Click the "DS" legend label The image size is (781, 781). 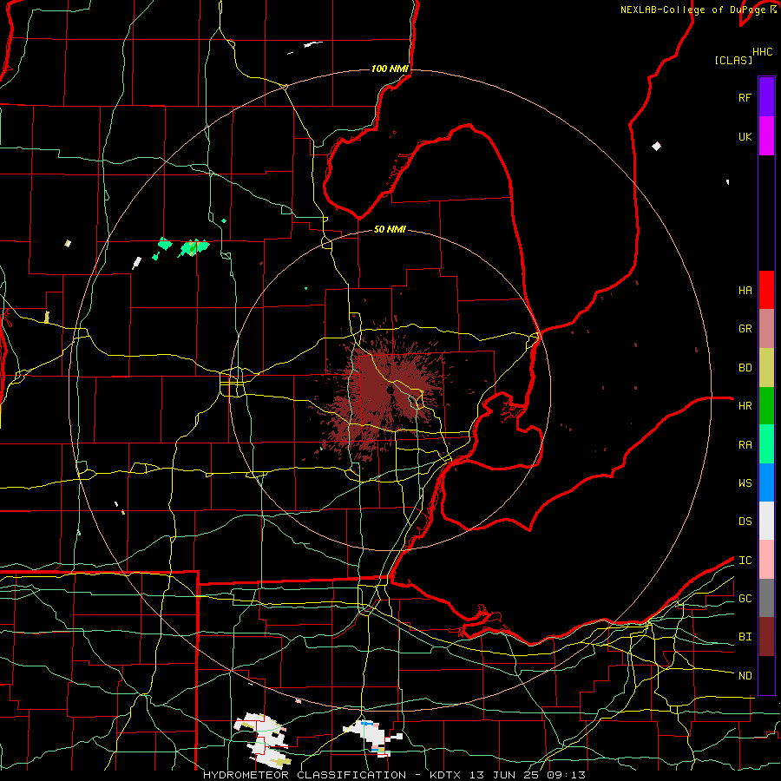click(745, 522)
